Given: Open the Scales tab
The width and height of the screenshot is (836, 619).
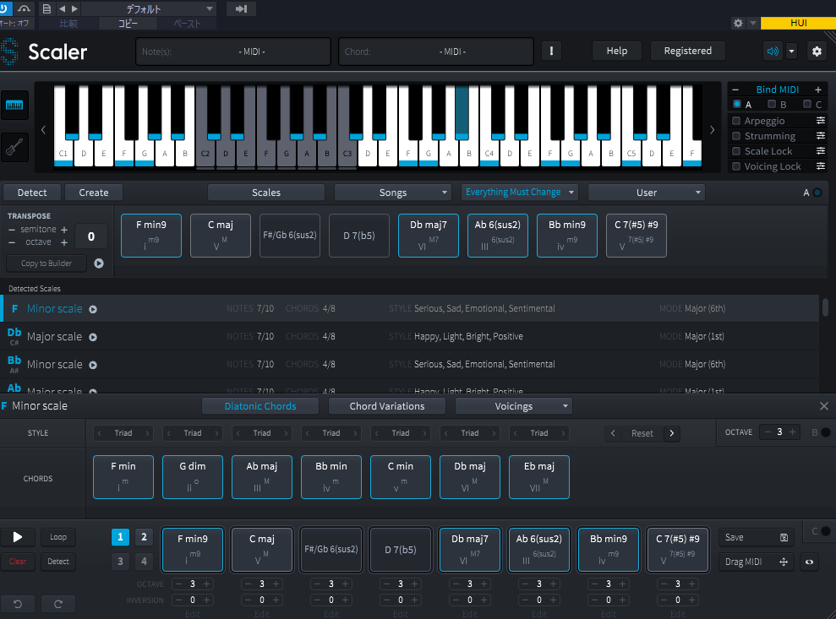Looking at the screenshot, I should [x=266, y=193].
